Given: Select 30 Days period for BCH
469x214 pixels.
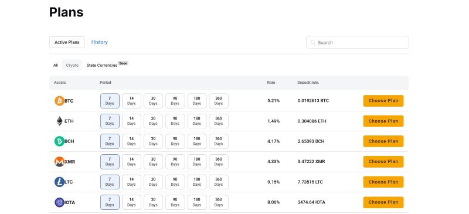Looking at the screenshot, I should (x=153, y=141).
